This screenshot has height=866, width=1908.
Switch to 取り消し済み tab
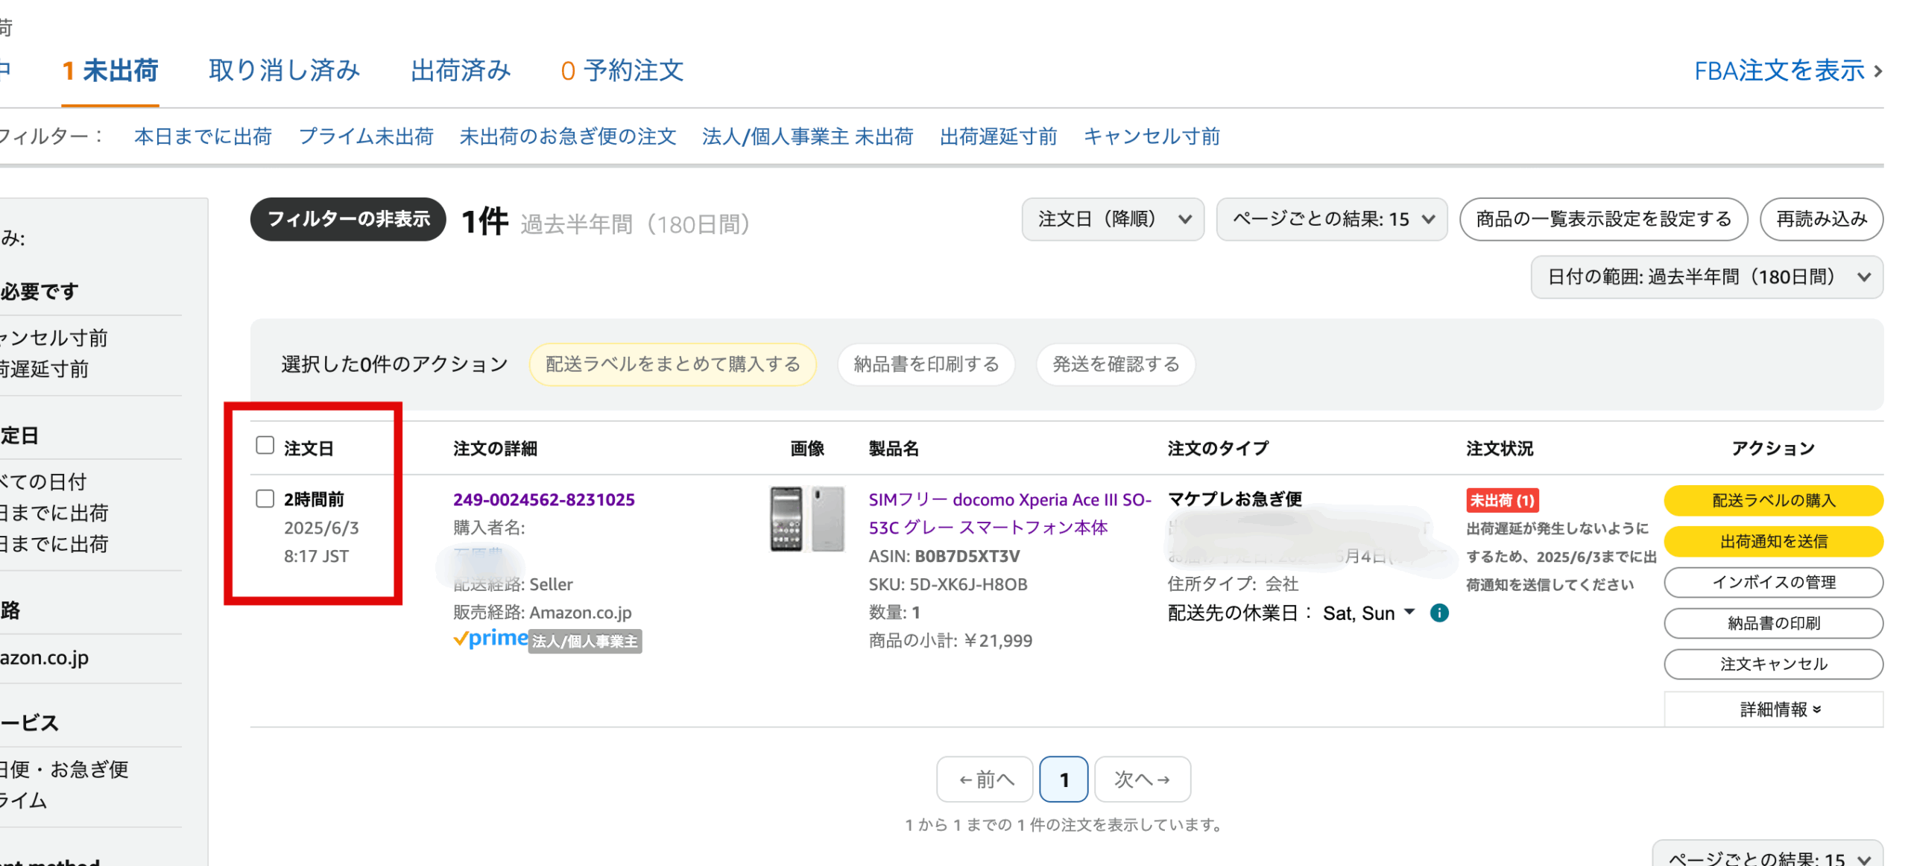click(x=284, y=71)
